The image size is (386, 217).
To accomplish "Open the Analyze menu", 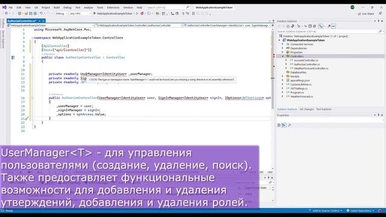I will [x=88, y=7].
